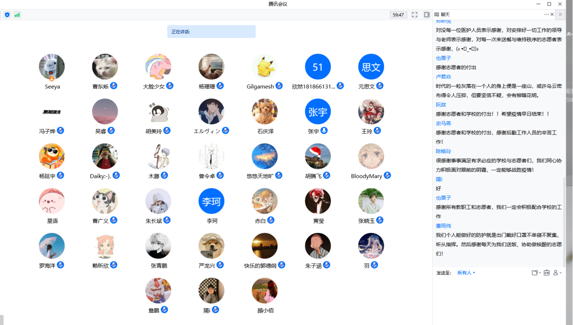This screenshot has width=573, height=325.
Task: Enter full screen mode with the corner-brackets icon
Action: (x=414, y=15)
